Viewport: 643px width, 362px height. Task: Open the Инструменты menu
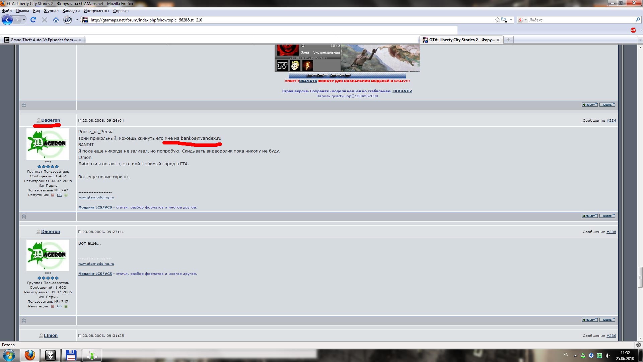(x=96, y=11)
